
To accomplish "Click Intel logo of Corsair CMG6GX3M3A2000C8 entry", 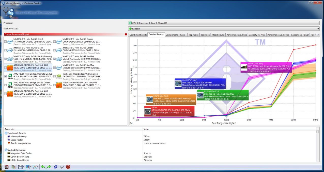I will [x=59, y=42].
